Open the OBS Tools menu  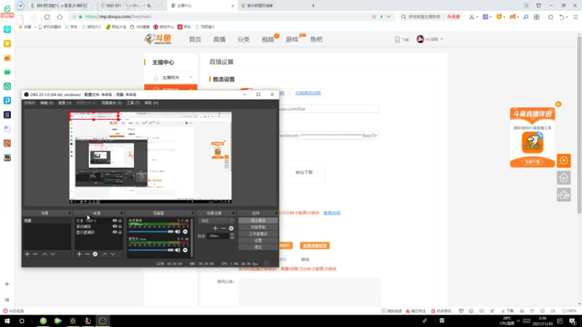click(133, 102)
